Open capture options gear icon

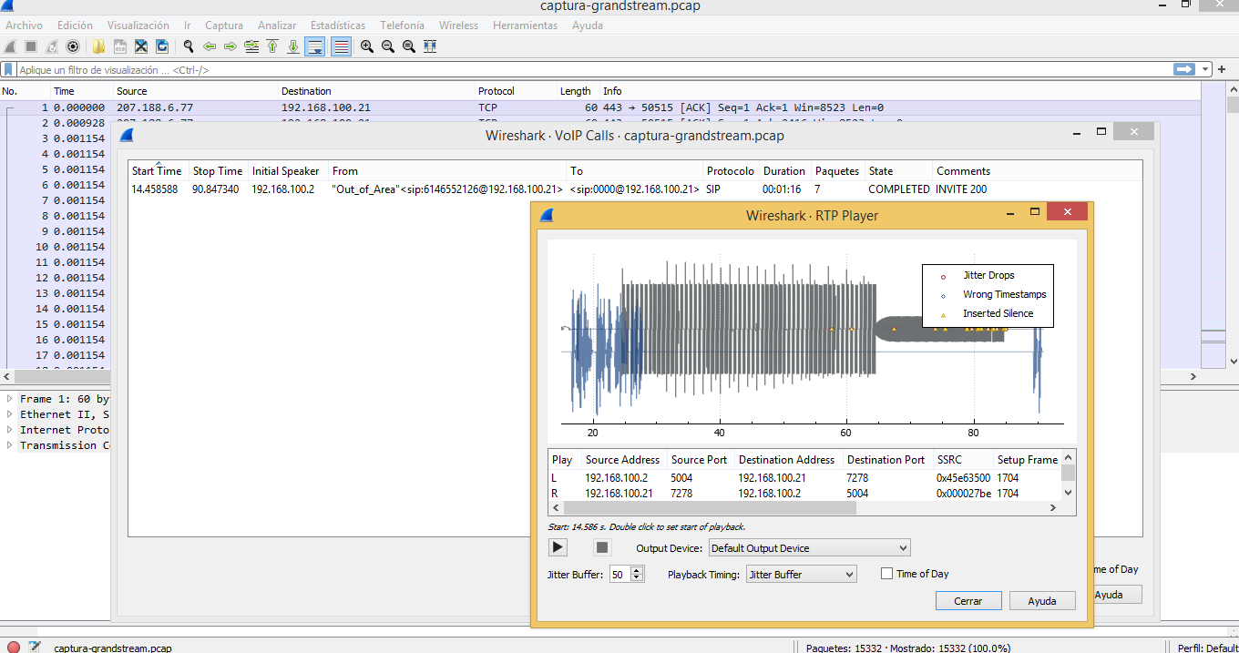74,46
